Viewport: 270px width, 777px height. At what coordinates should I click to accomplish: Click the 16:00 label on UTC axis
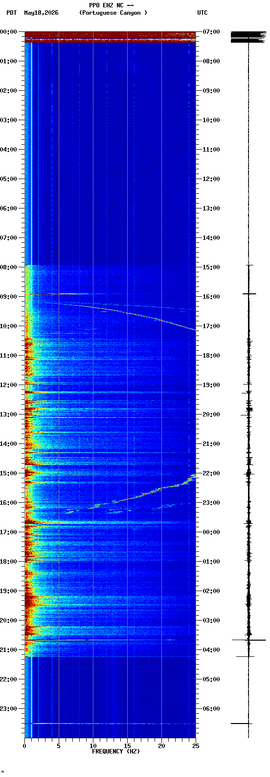pos(211,296)
